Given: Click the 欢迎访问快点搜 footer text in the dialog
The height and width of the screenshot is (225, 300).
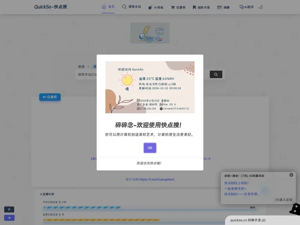Looking at the screenshot, I should click(x=149, y=163).
